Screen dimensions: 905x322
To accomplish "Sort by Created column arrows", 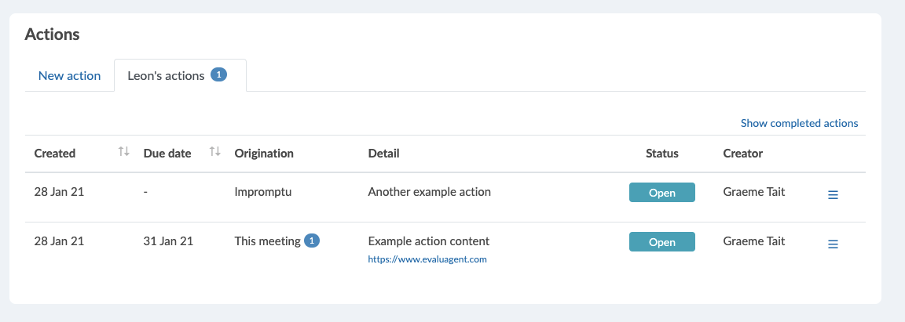I will point(123,151).
